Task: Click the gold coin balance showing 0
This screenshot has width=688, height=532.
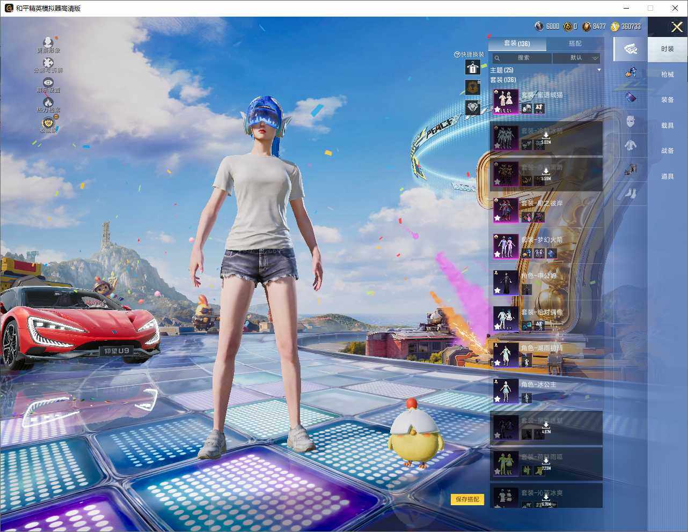Action: pos(570,26)
